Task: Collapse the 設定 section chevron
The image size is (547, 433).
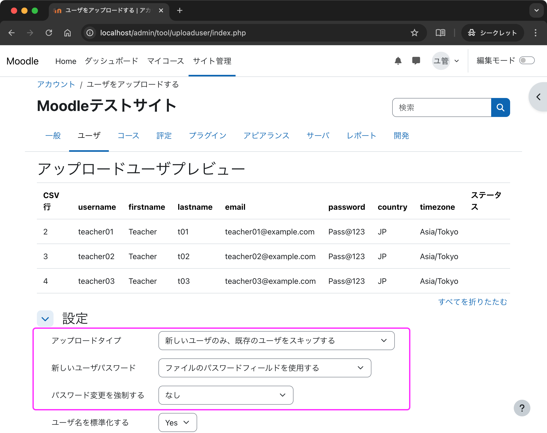Action: point(45,318)
